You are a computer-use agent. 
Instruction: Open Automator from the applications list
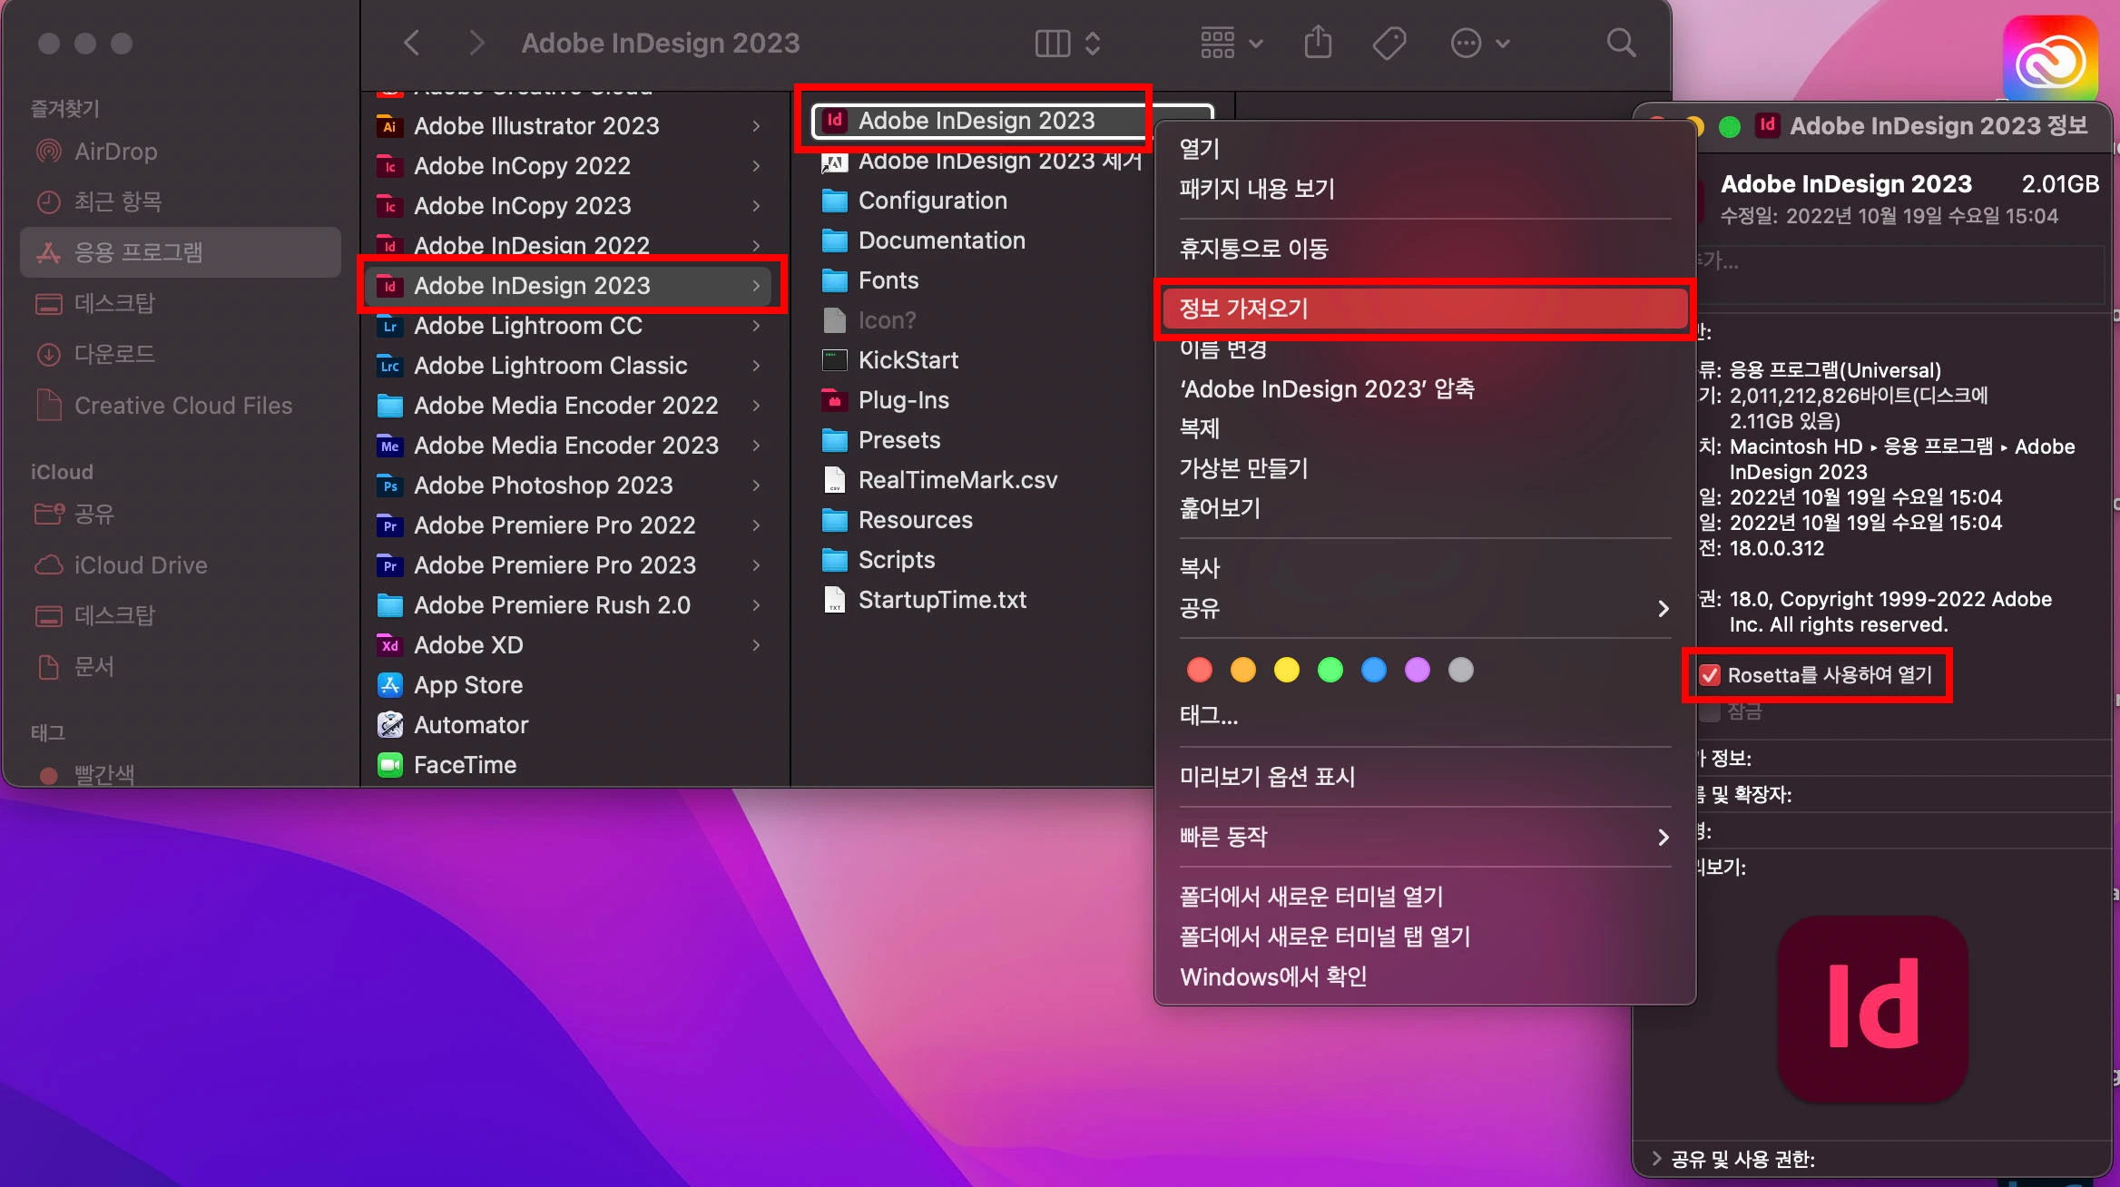(470, 725)
